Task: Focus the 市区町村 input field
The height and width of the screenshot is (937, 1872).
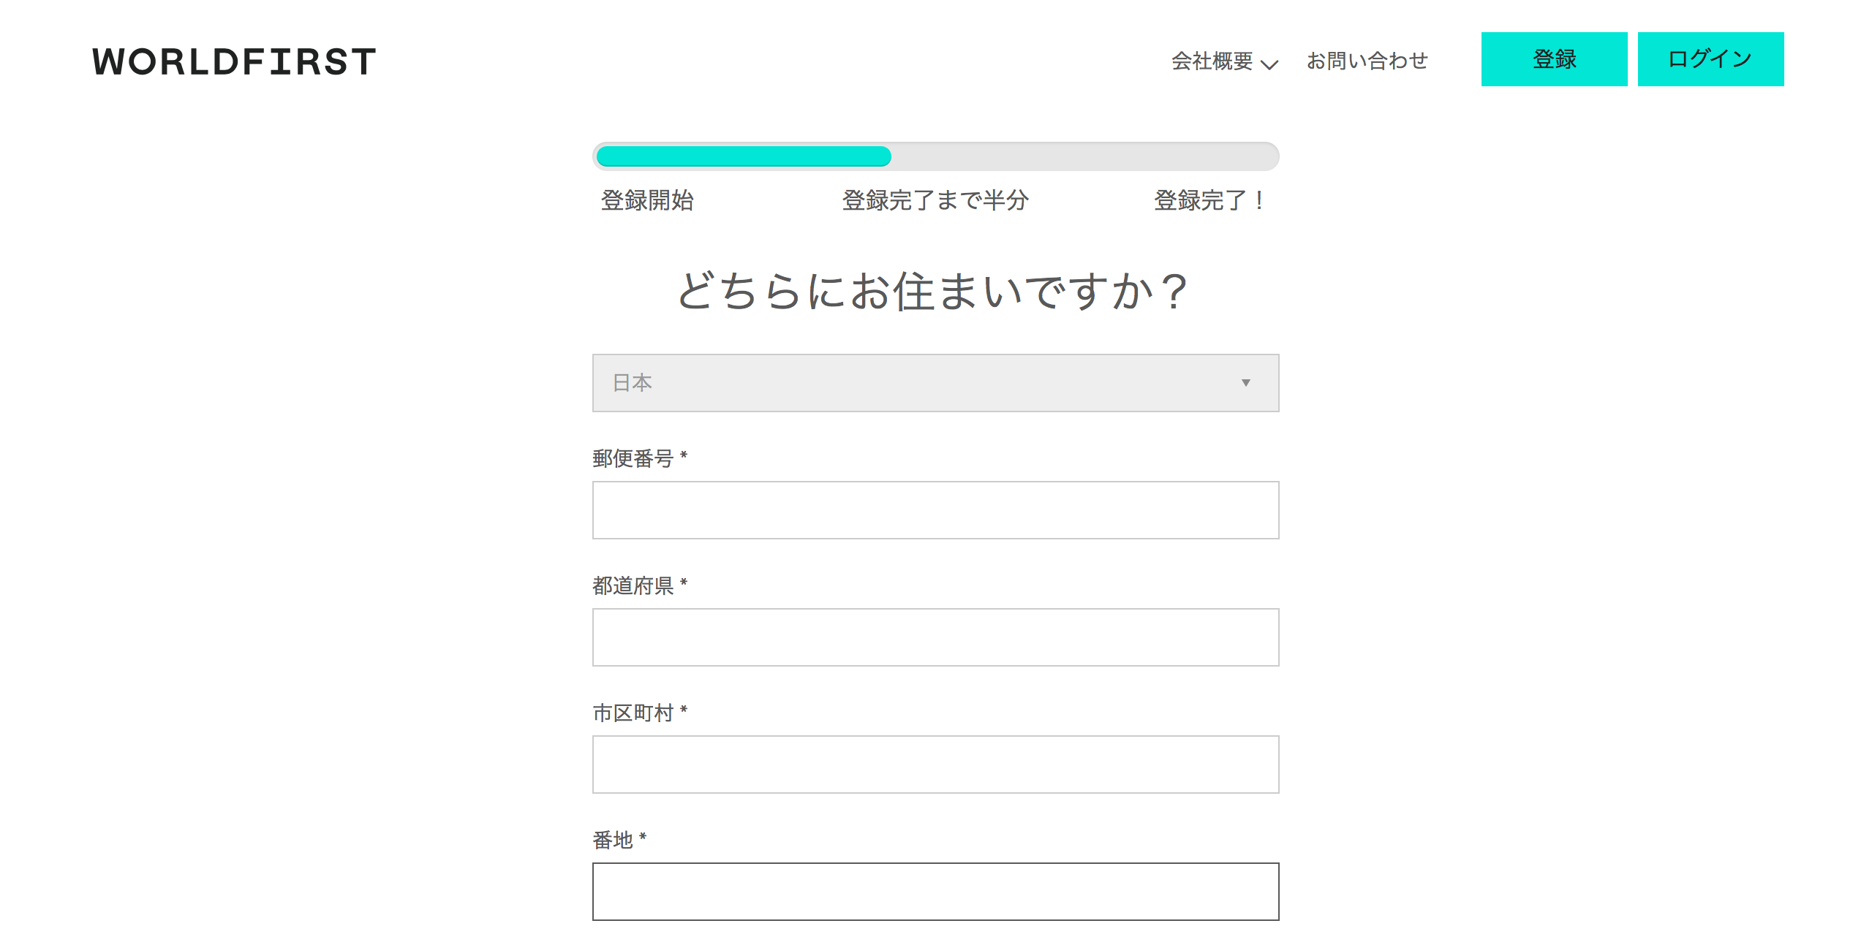Action: pyautogui.click(x=935, y=765)
